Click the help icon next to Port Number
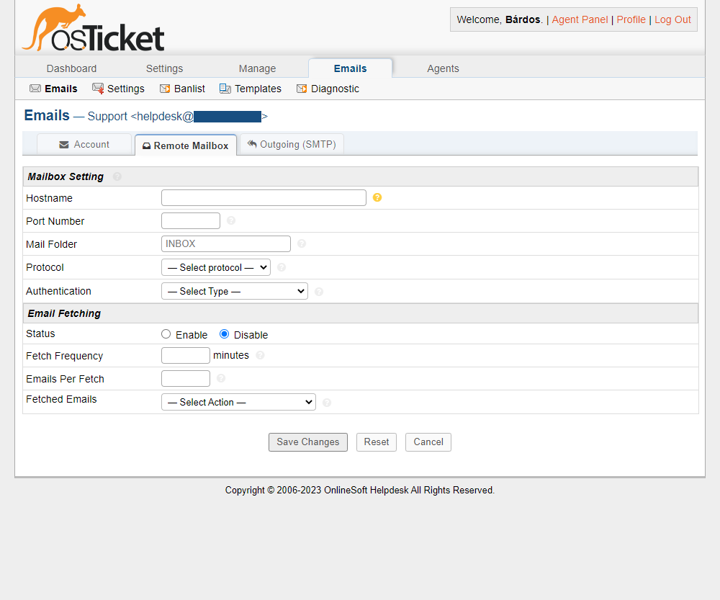720x600 pixels. click(x=230, y=220)
